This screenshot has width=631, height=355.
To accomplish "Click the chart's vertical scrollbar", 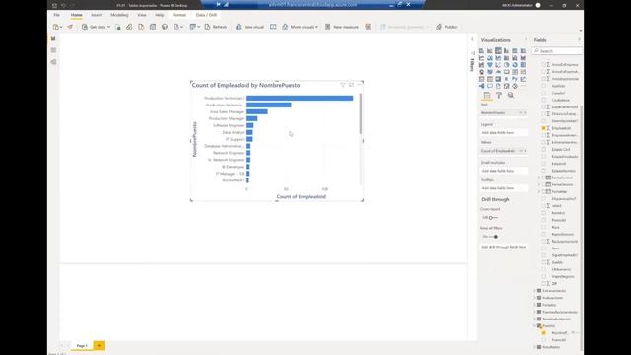I will click(361, 114).
